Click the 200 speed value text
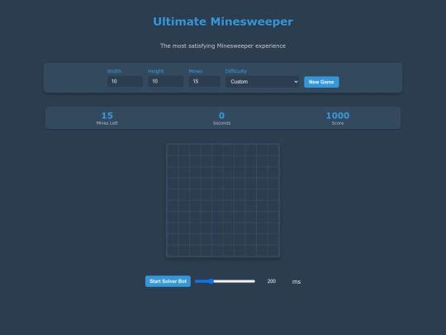Viewport: 446px width, 335px height. pyautogui.click(x=272, y=281)
